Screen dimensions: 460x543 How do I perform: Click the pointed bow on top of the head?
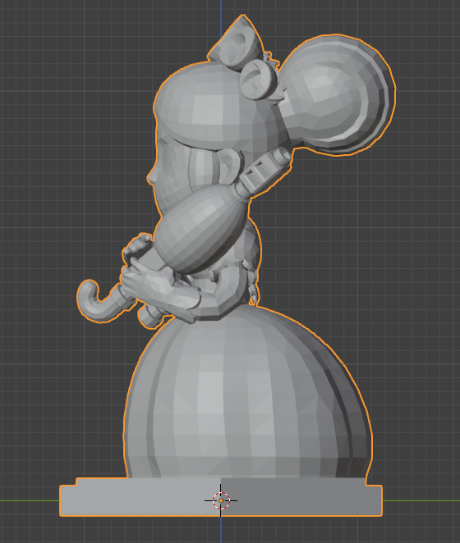coord(237,43)
